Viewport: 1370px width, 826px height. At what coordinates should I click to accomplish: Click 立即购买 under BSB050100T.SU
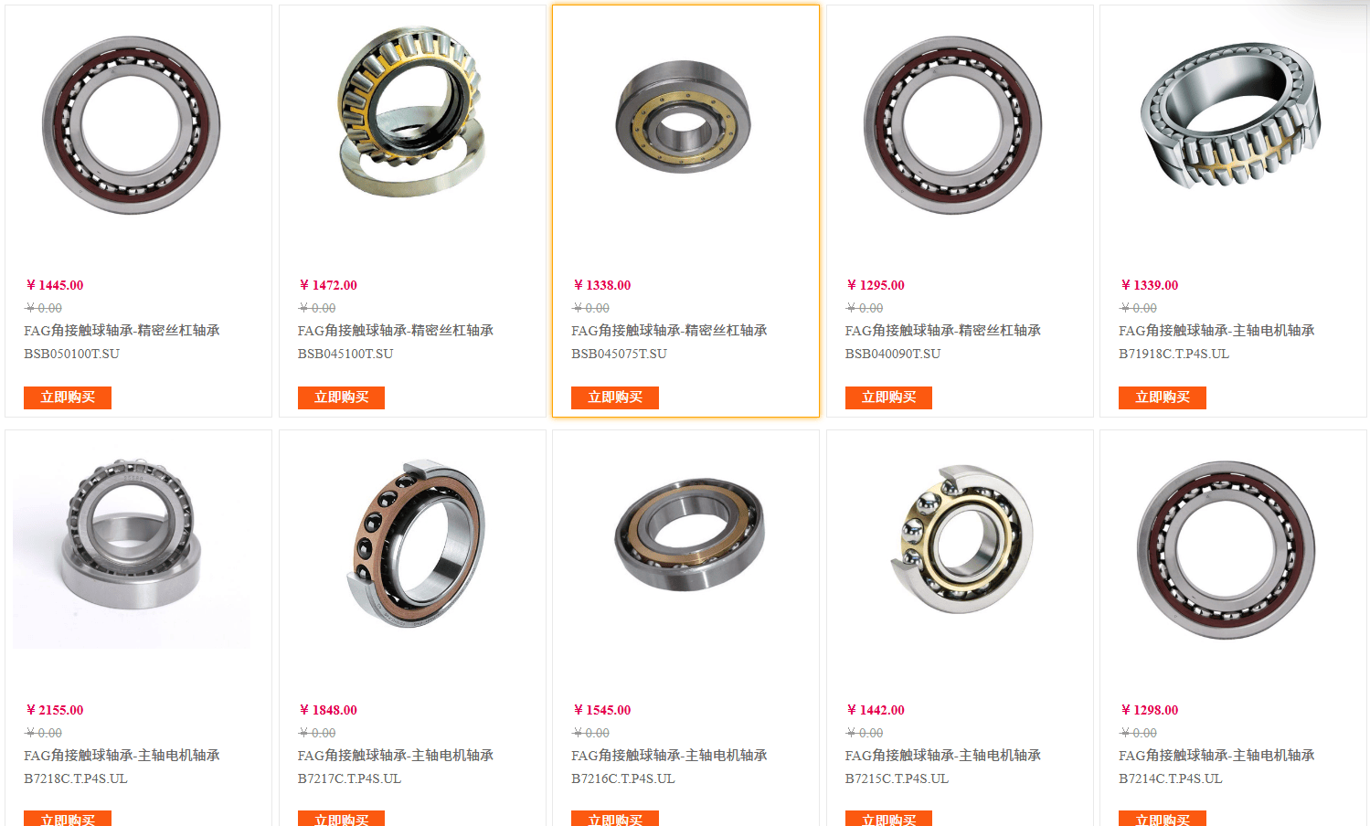[68, 397]
